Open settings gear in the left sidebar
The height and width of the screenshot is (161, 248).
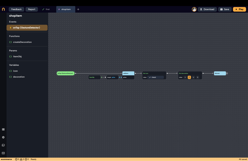tap(3, 137)
